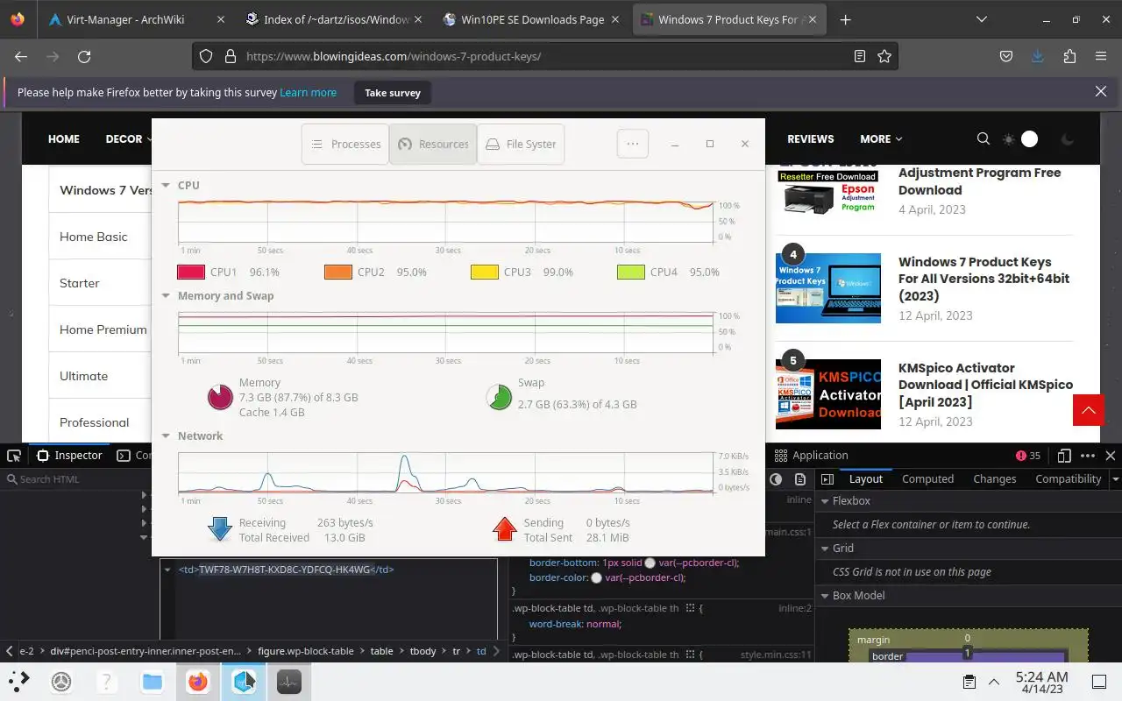Toggle the DevTools sidebar pane icon
1122x701 pixels.
[x=827, y=479]
